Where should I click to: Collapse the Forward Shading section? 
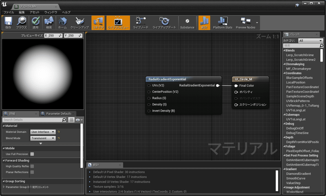click(4, 160)
